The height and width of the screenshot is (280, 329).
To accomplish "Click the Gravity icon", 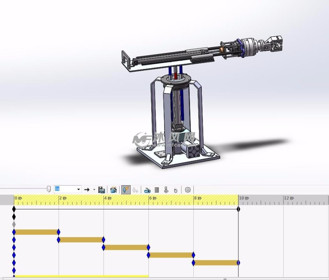I will [x=176, y=190].
